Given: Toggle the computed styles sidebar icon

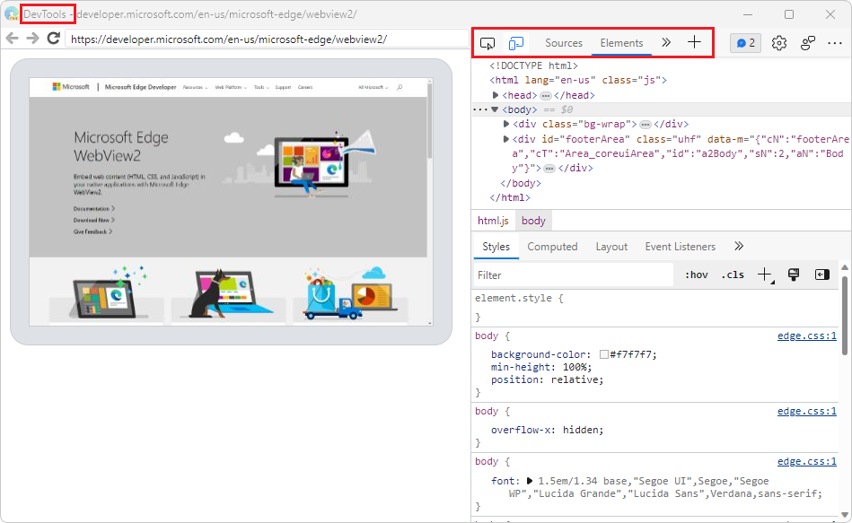Looking at the screenshot, I should coord(821,275).
